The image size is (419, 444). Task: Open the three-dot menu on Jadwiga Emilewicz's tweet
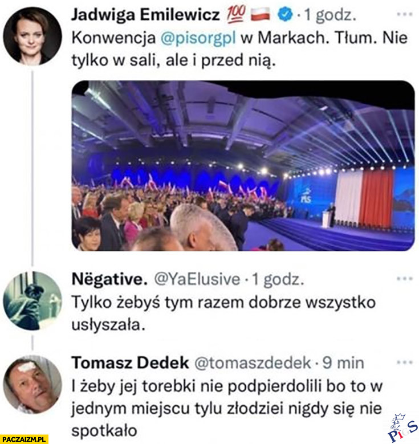click(x=404, y=13)
